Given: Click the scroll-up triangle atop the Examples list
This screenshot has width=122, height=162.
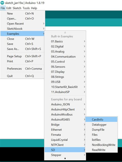Looking at the screenshot, I should [65, 32].
